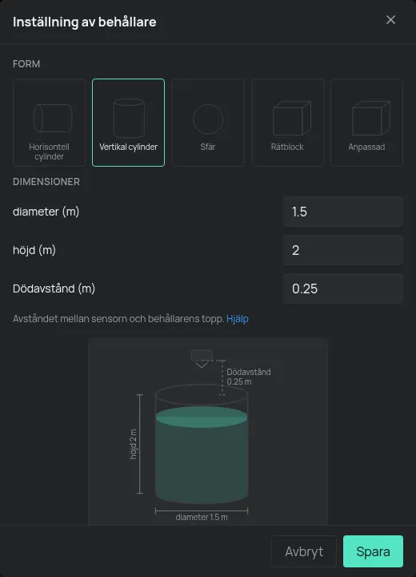Choose the Rätblock shape option

tap(287, 123)
